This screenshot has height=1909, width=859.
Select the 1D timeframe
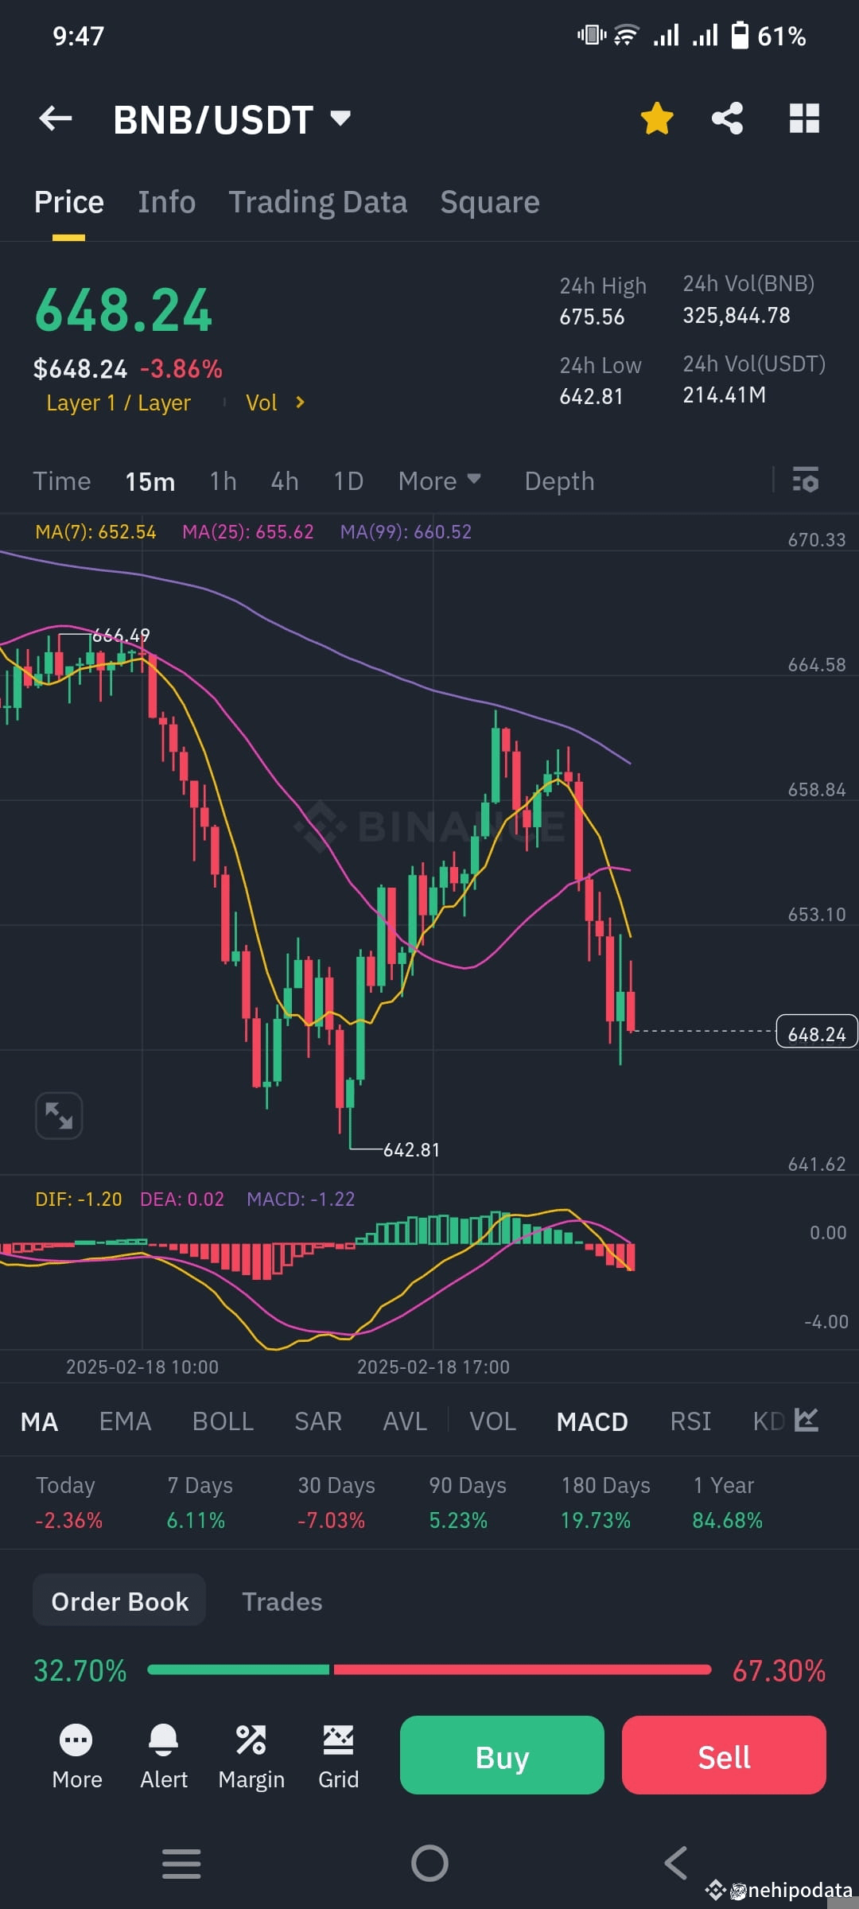pyautogui.click(x=348, y=480)
